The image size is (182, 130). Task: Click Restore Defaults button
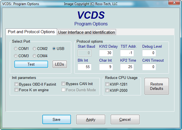click(x=157, y=86)
